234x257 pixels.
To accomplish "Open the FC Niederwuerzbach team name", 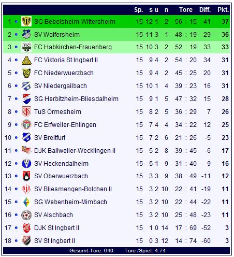I will coord(64,73).
